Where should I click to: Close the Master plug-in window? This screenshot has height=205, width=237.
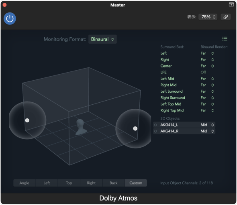coord(4,5)
